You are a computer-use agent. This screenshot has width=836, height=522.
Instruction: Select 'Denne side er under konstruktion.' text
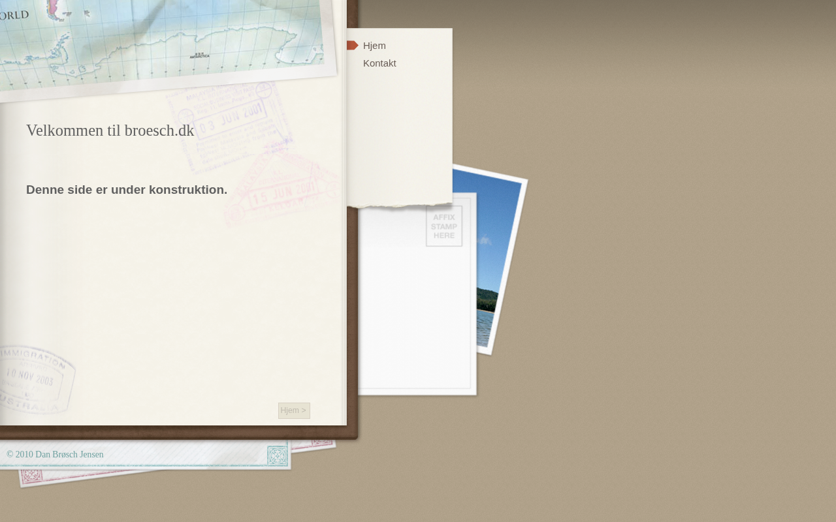[127, 190]
